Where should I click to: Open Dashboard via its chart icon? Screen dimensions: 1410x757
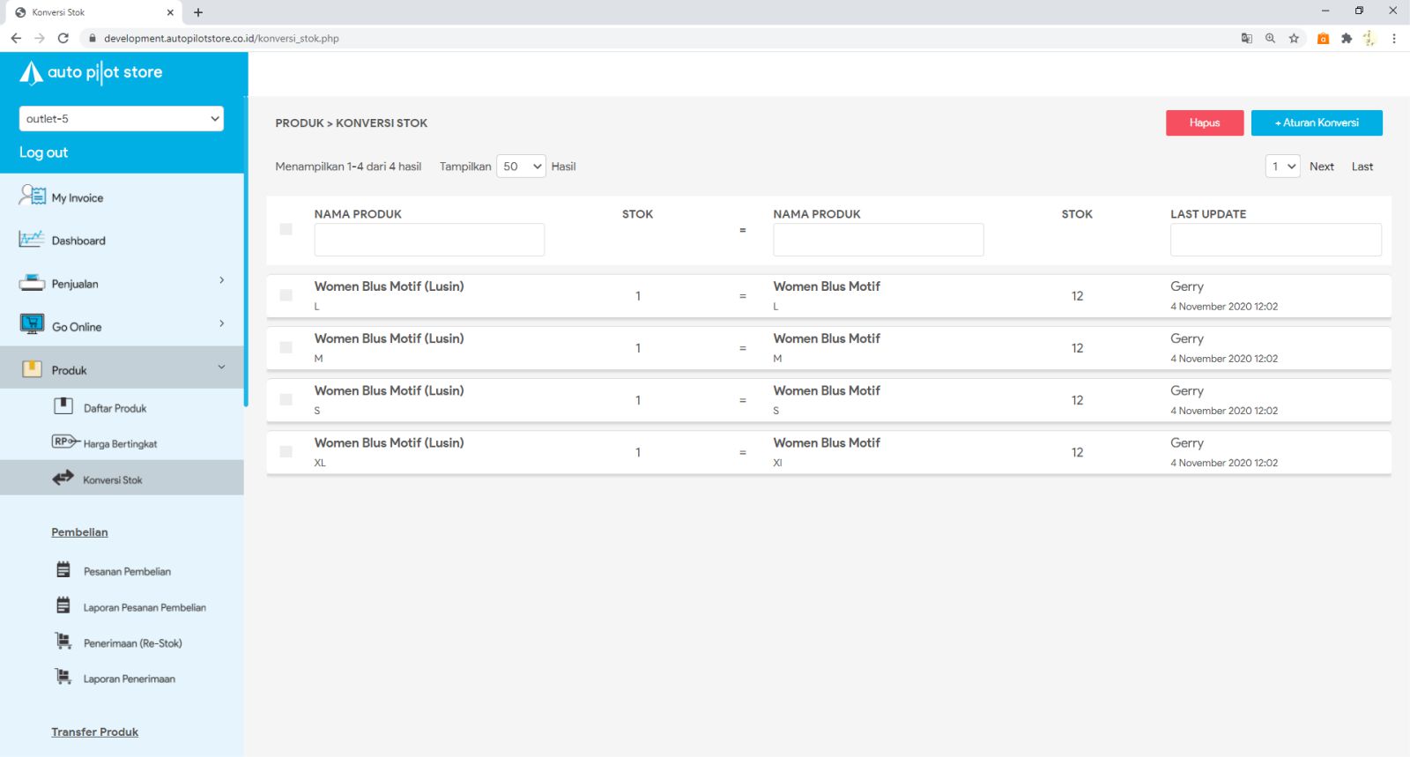point(32,239)
